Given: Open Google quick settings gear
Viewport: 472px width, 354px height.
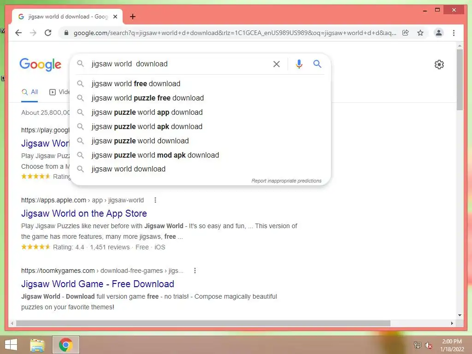Looking at the screenshot, I should [439, 65].
